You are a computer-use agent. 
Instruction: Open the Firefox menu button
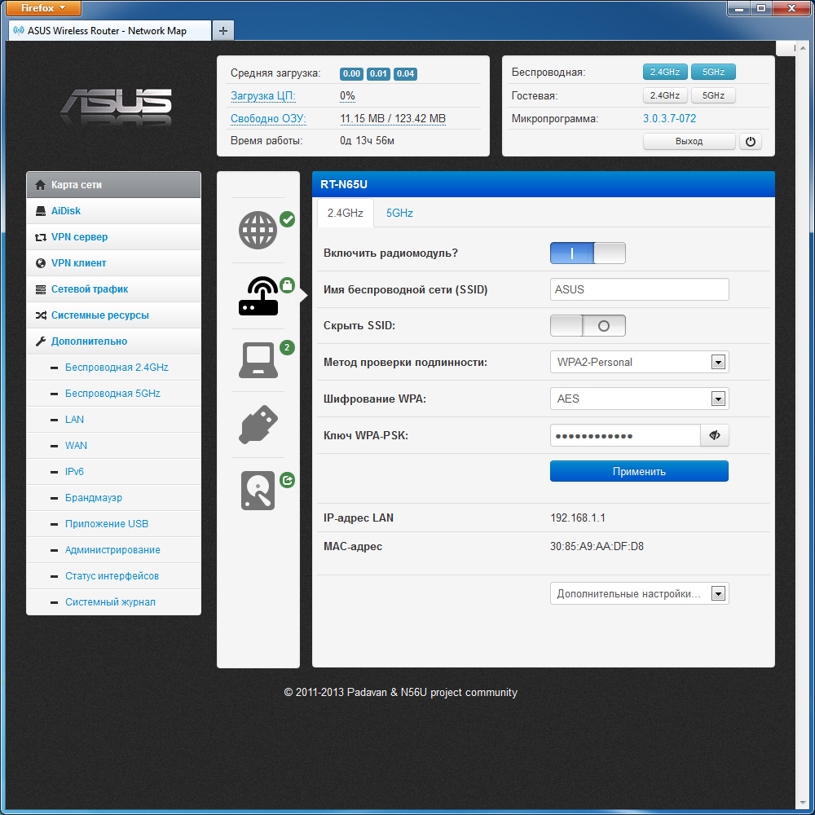[x=44, y=8]
